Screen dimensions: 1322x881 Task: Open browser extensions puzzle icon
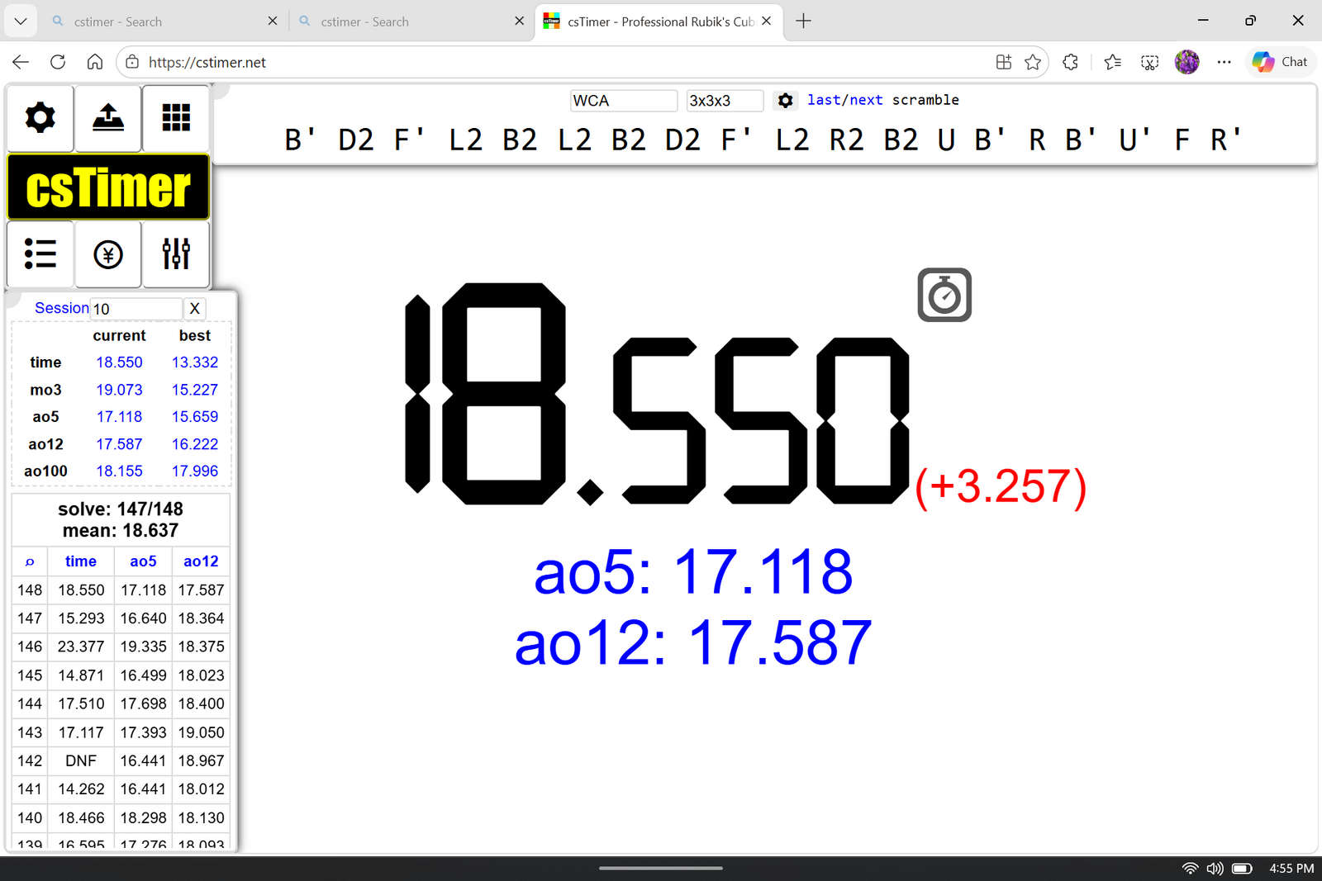pyautogui.click(x=1071, y=62)
